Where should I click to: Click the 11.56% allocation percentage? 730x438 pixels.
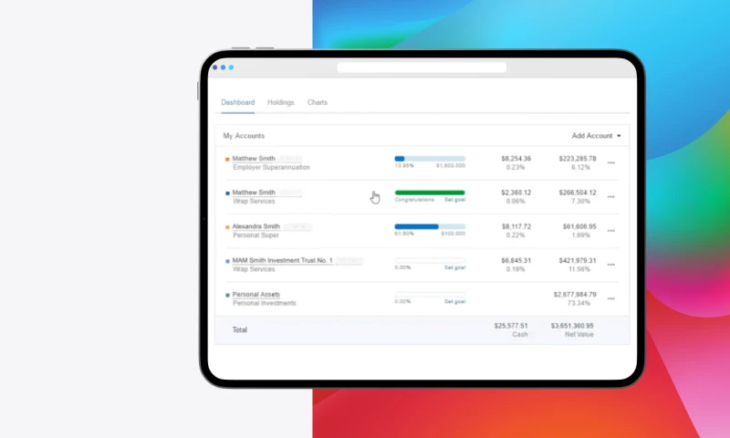[x=579, y=269]
